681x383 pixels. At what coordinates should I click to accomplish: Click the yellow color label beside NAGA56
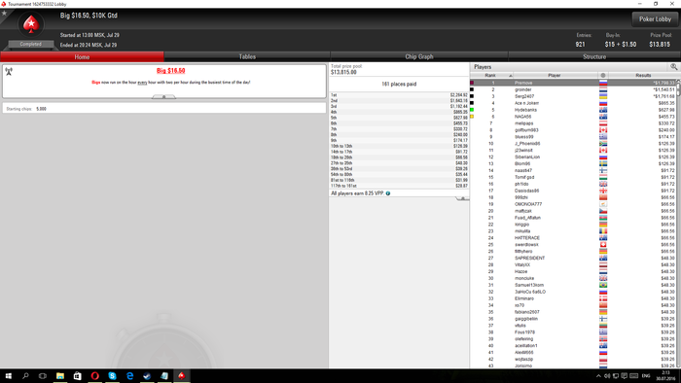(x=472, y=117)
